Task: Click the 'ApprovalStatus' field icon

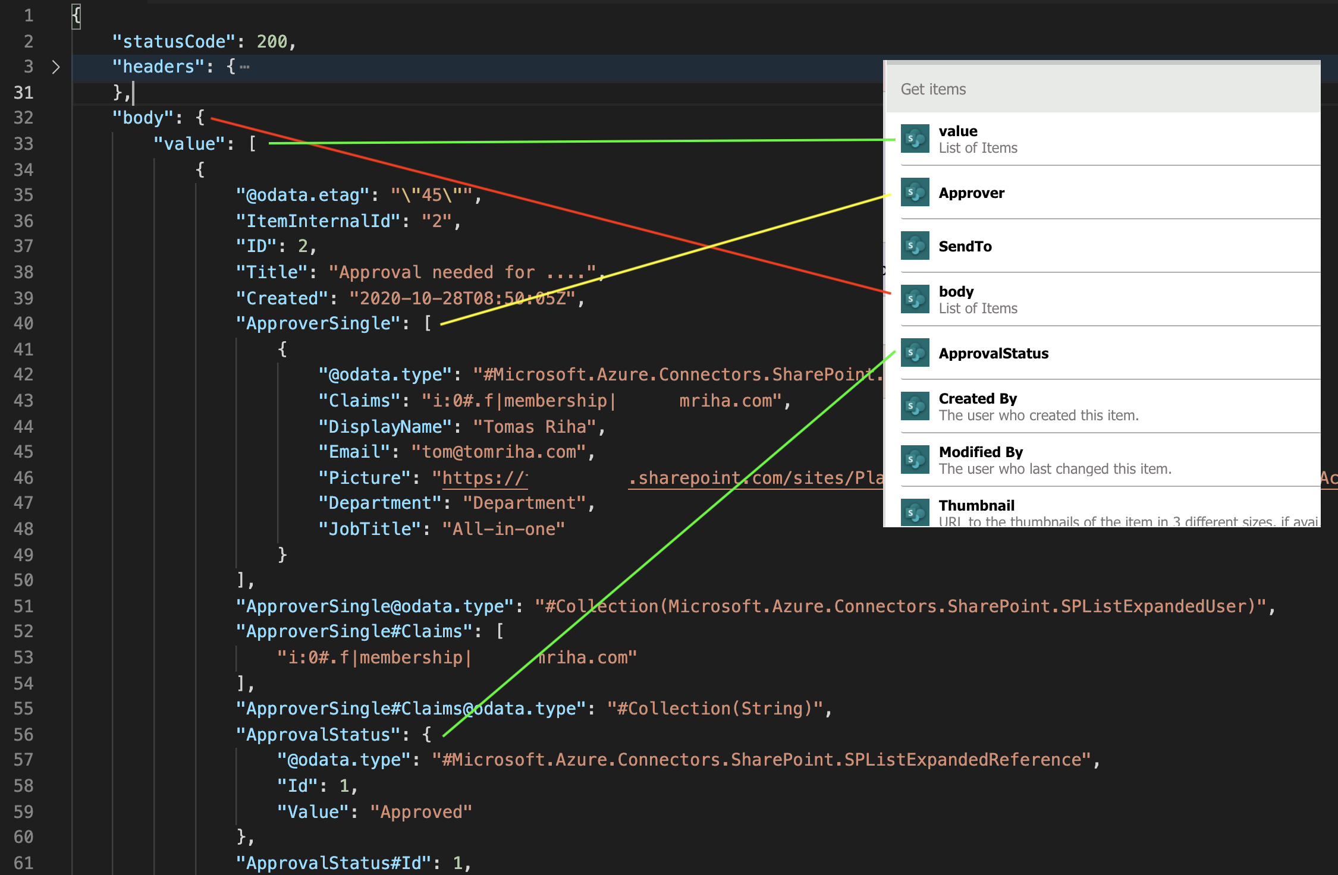Action: [916, 352]
